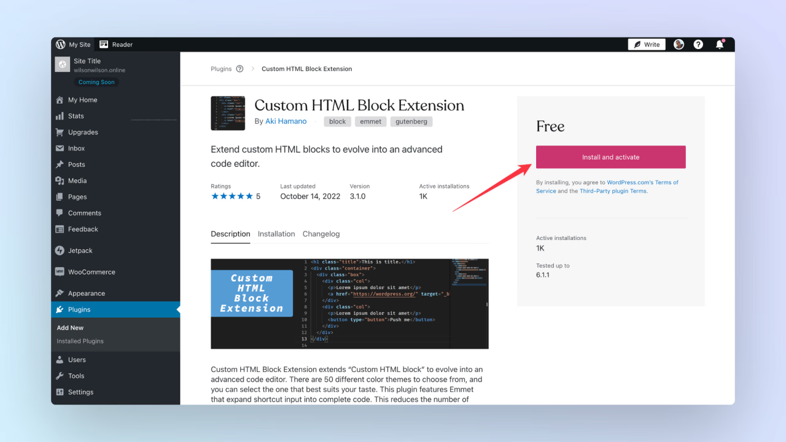
Task: Select the My Home sidebar label
Action: point(82,100)
